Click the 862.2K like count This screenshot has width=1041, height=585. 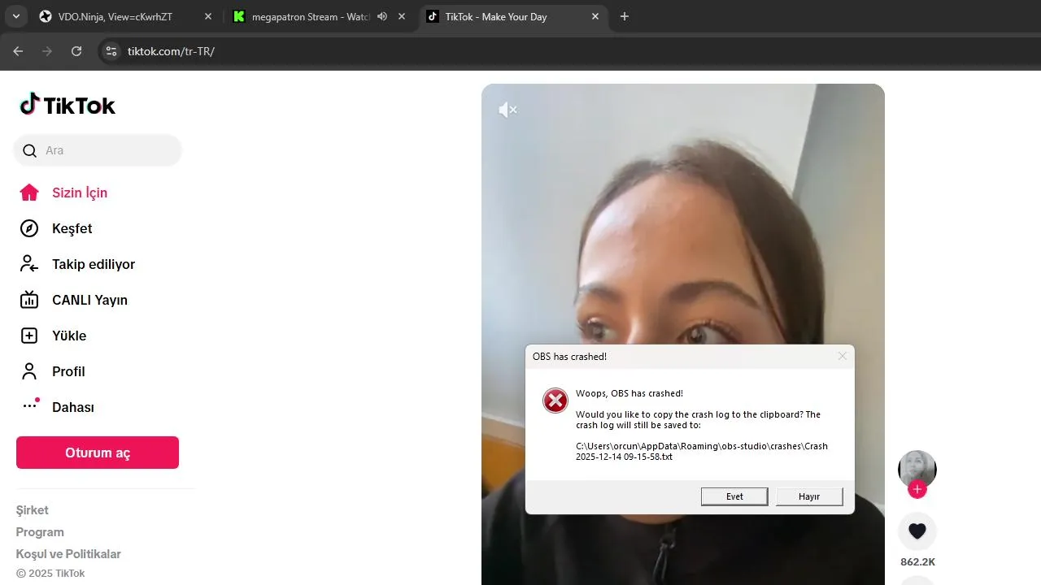pyautogui.click(x=917, y=562)
